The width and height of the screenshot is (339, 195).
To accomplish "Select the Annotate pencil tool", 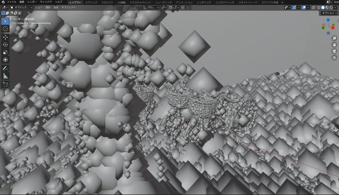I will coord(5,68).
